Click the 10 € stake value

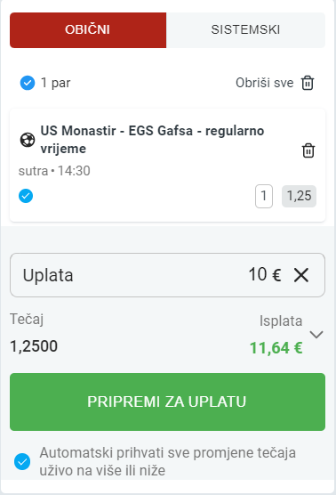click(x=265, y=274)
